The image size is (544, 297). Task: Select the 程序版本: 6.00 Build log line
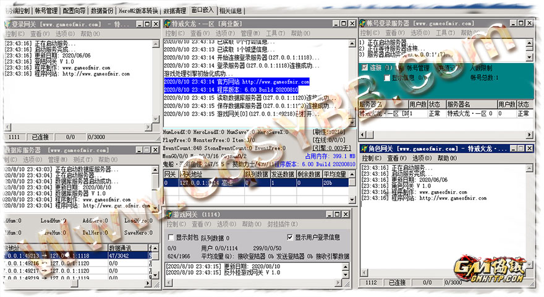231,90
